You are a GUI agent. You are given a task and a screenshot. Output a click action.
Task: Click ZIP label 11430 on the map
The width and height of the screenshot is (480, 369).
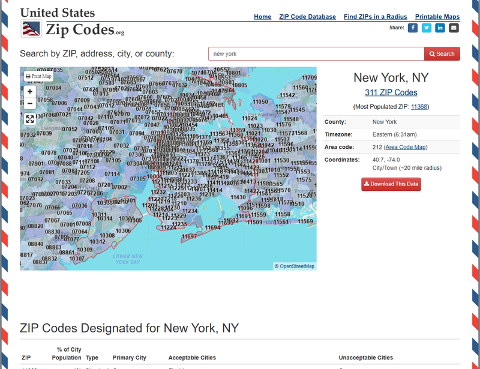pyautogui.click(x=238, y=197)
